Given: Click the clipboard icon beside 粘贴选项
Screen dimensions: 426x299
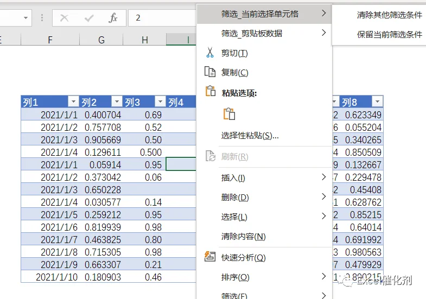Looking at the screenshot, I should 210,92.
